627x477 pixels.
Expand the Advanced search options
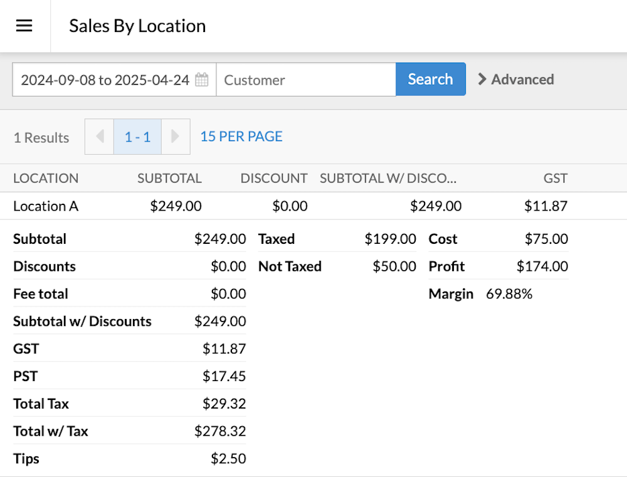pos(516,79)
